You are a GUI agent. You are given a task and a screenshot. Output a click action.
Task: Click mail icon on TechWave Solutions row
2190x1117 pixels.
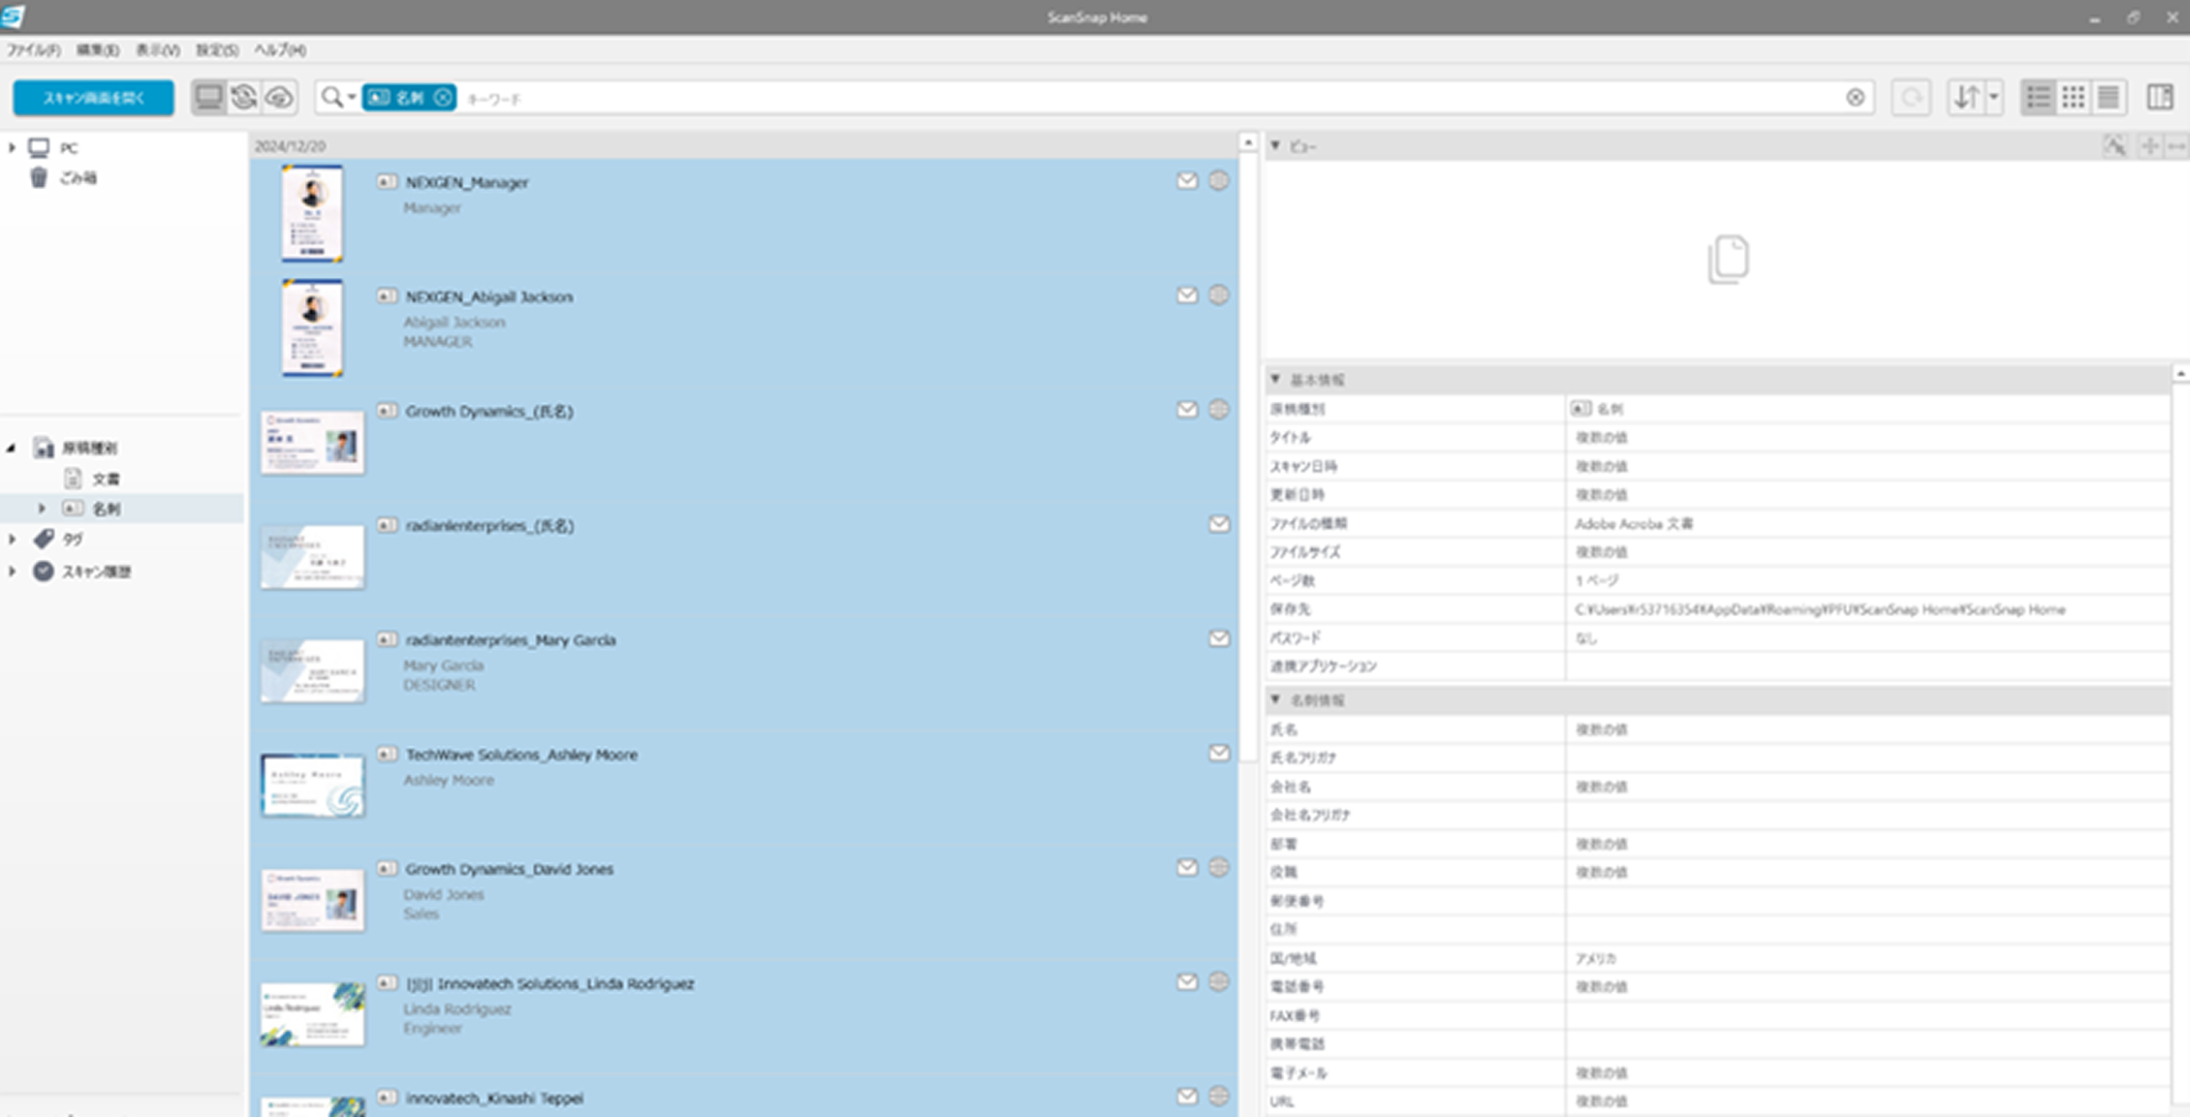point(1219,752)
